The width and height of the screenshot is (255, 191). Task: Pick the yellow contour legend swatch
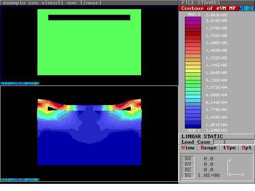[193, 67]
